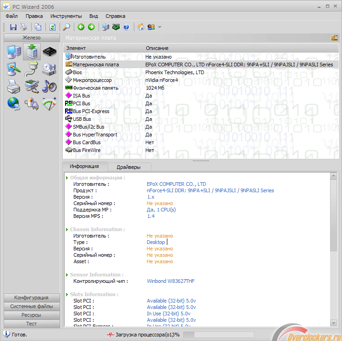Viewport: 342px width, 341px height.
Task: Select the Bus FireWire list row
Action: pos(201,150)
